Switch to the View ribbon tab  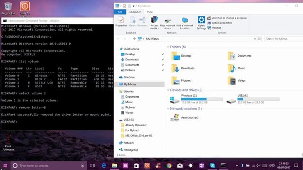click(150, 12)
